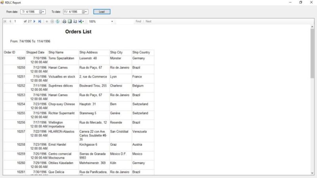Click Next search link

pyautogui.click(x=148, y=21)
